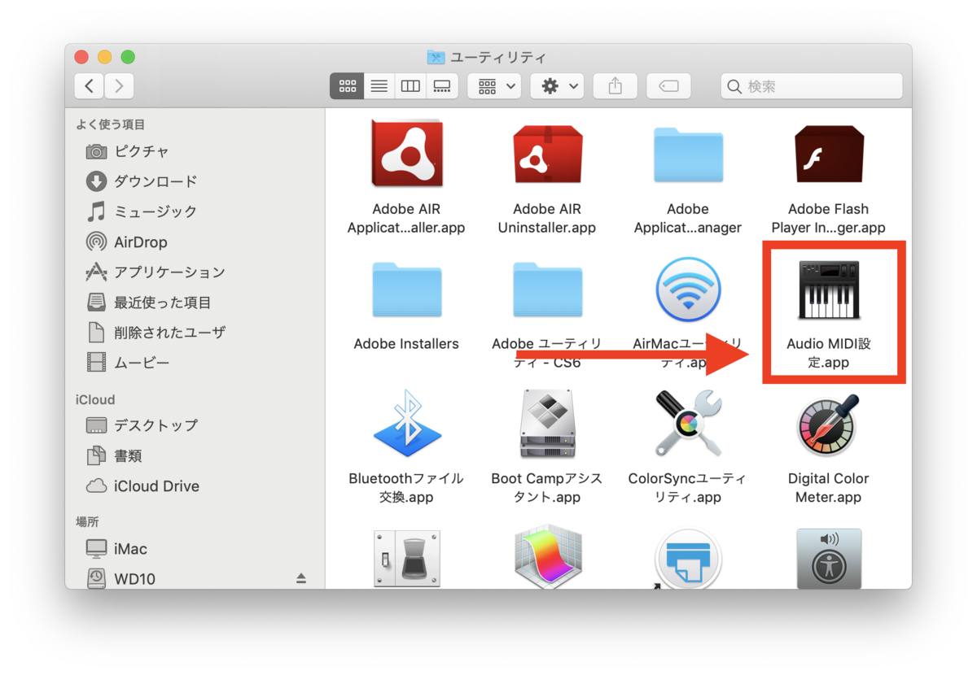Open the group-by arrangement dropdown
The image size is (977, 675).
[494, 86]
